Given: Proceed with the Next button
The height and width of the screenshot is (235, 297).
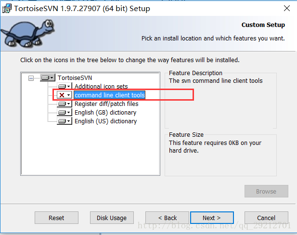Looking at the screenshot, I should point(212,218).
